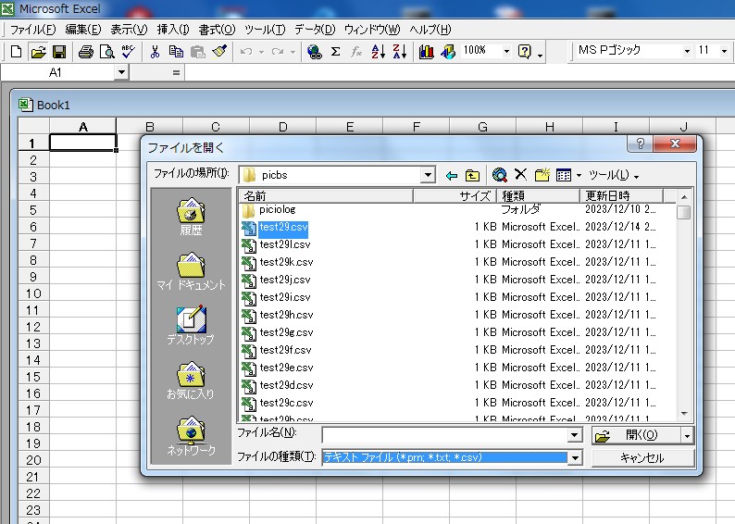Open the ネットワーク places shortcut
Image resolution: width=735 pixels, height=524 pixels.
click(191, 436)
